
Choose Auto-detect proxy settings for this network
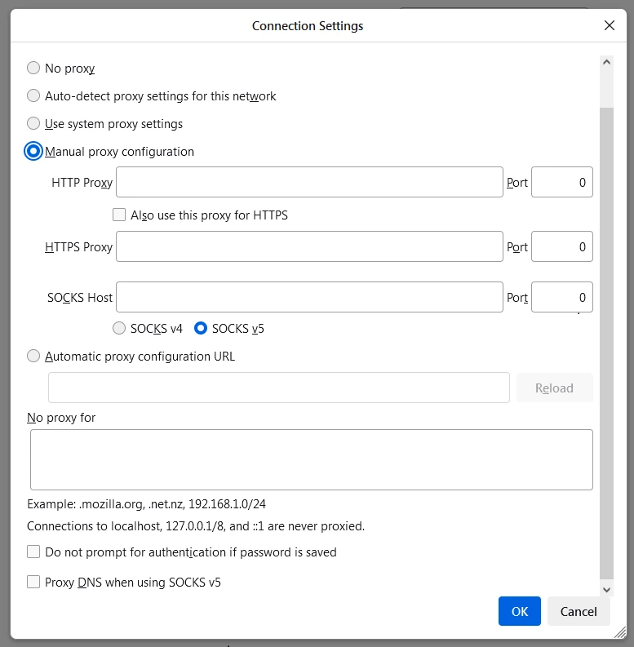point(33,96)
